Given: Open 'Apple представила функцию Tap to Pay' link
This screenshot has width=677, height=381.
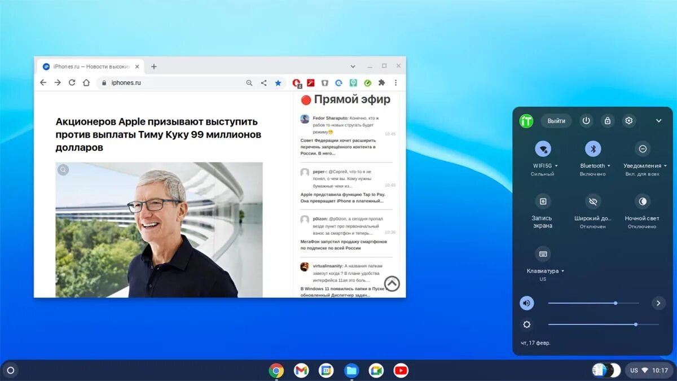Looking at the screenshot, I should click(x=342, y=198).
